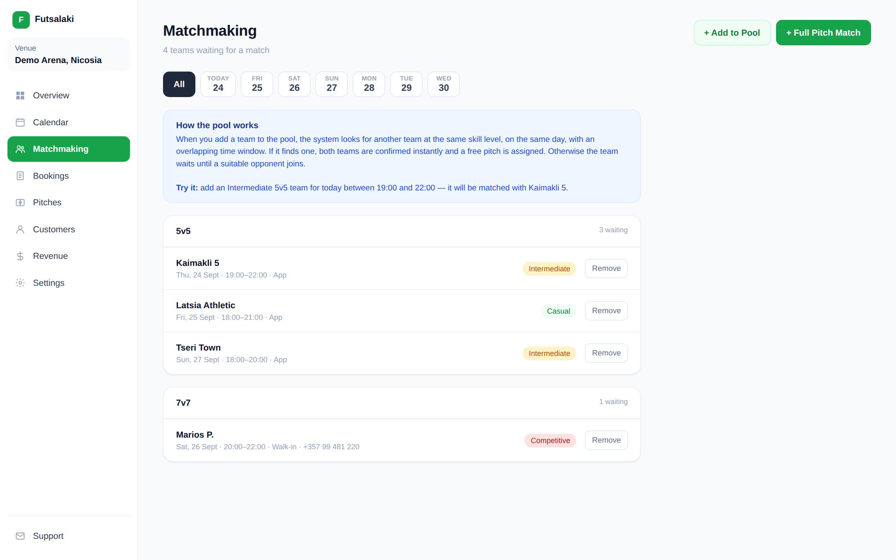Image resolution: width=896 pixels, height=560 pixels.
Task: Open the Settings gear icon
Action: pyautogui.click(x=20, y=283)
